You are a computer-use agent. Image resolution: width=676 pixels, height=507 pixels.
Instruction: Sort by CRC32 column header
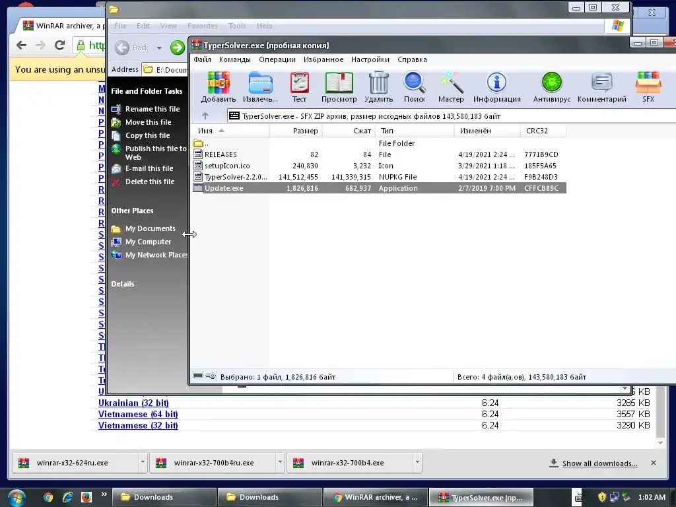[543, 131]
